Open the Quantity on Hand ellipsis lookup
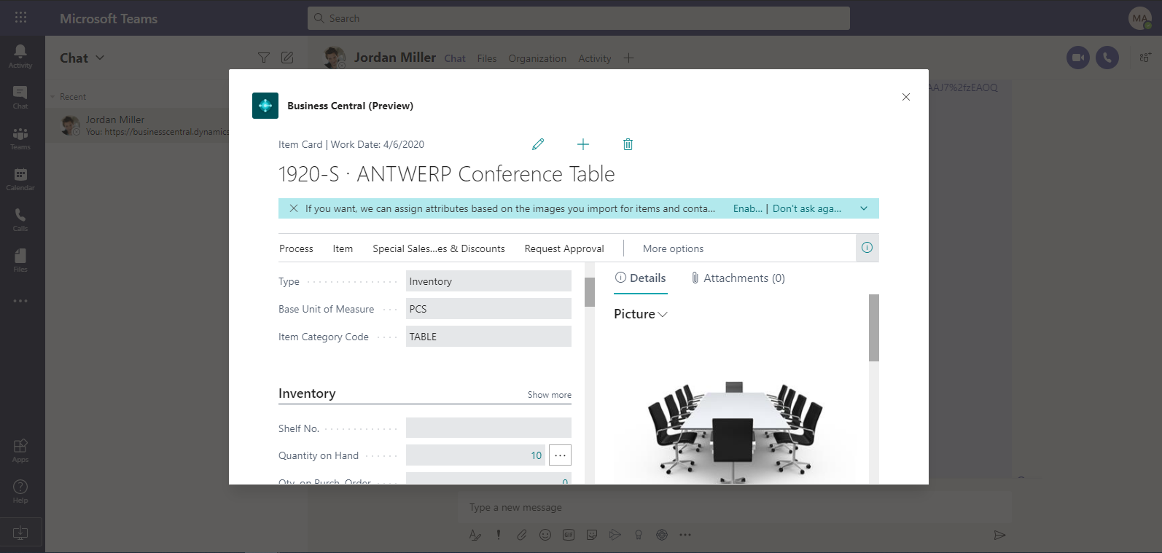This screenshot has height=553, width=1162. tap(560, 455)
